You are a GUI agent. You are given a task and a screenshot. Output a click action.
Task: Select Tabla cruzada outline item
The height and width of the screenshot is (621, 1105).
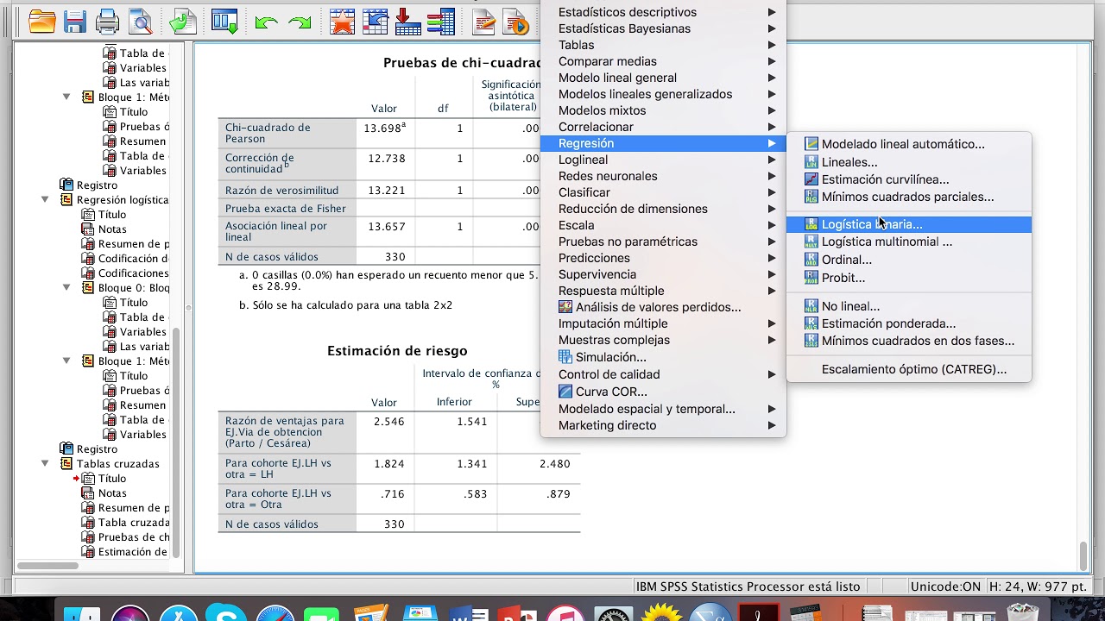[x=133, y=523]
